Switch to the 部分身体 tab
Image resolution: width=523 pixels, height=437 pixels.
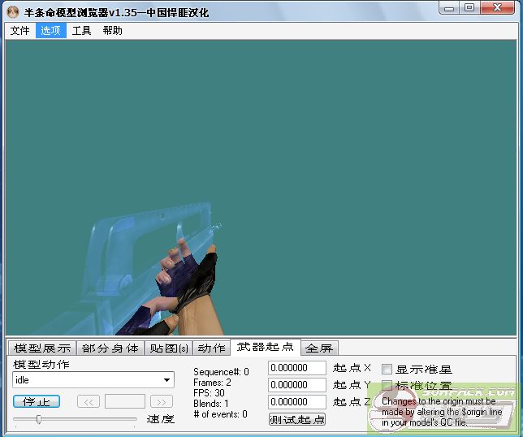pos(110,348)
